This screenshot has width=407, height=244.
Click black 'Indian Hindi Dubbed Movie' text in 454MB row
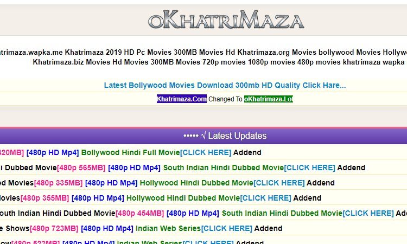pos(66,214)
